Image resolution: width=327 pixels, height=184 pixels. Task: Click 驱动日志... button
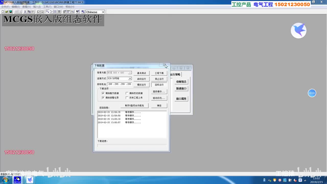pos(159,98)
